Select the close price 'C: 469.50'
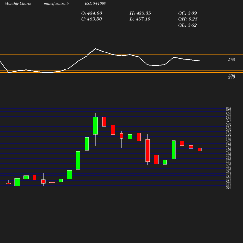Screen dimensions: 243x243 coord(91,19)
